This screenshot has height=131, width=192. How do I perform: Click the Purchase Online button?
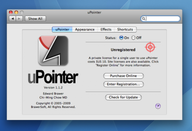(123, 76)
